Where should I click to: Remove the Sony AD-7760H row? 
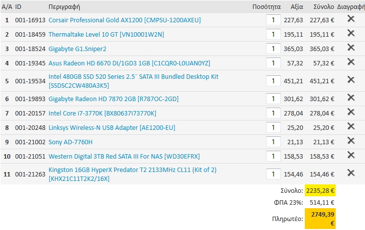click(351, 141)
